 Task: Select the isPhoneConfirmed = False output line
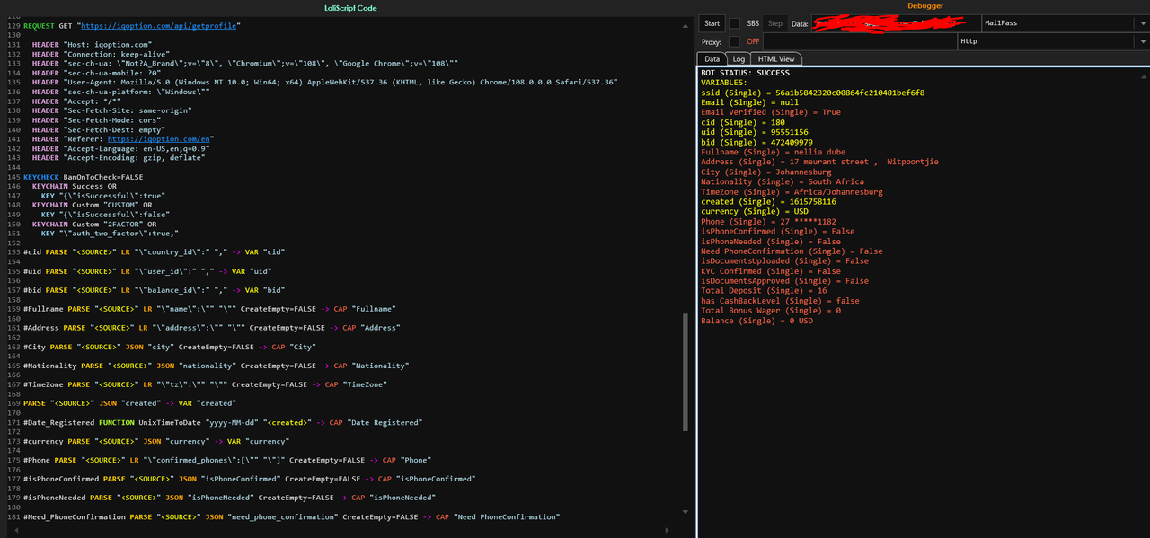tap(778, 231)
